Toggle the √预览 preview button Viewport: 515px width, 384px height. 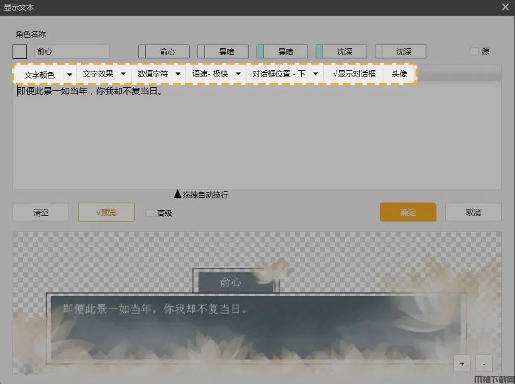[106, 212]
